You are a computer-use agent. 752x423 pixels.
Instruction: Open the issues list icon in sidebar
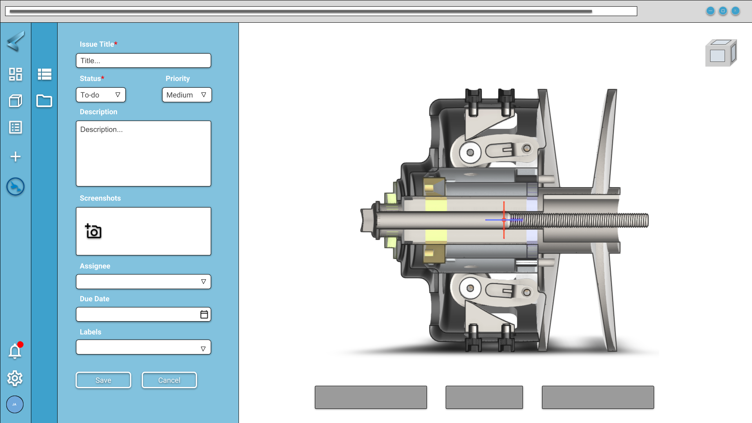16,127
